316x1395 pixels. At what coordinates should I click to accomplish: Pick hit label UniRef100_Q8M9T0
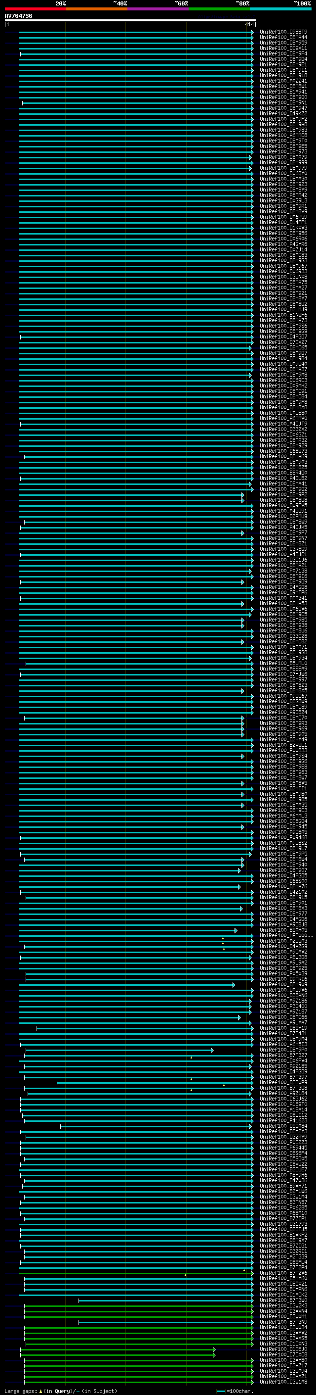(x=283, y=141)
